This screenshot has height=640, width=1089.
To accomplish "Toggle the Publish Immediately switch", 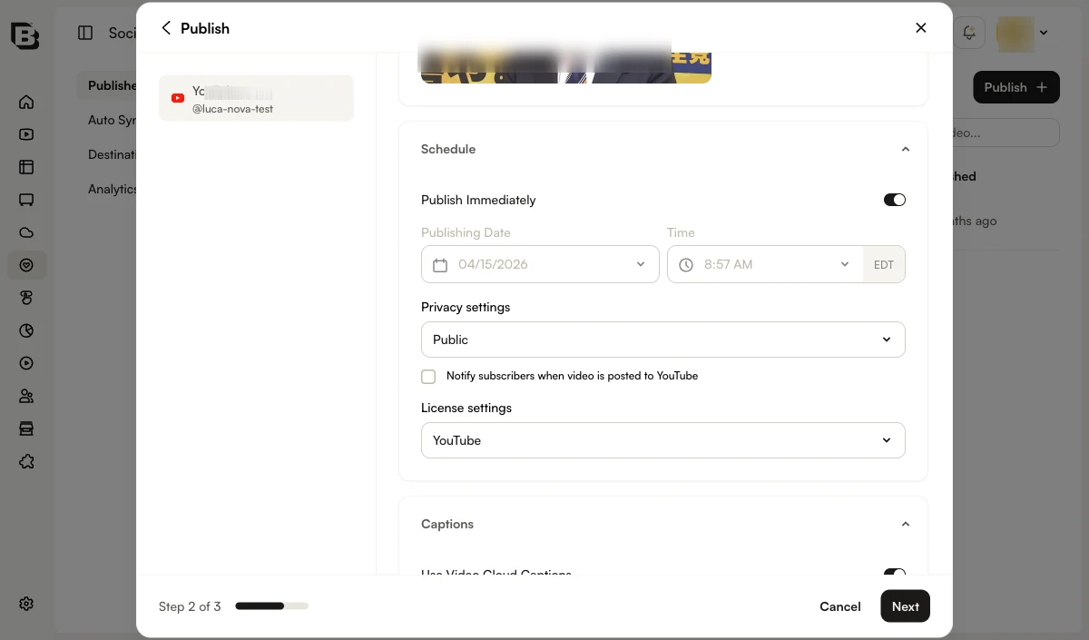I will coord(895,200).
